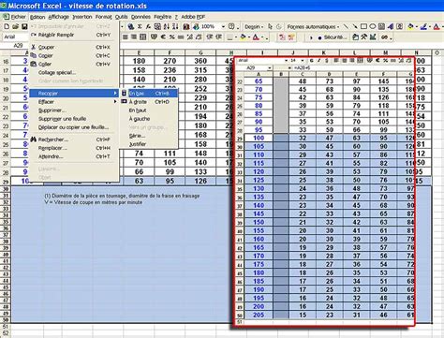This screenshot has height=338, width=444.
Task: Click the Insert Hyperlink globe icon
Action: (131, 27)
